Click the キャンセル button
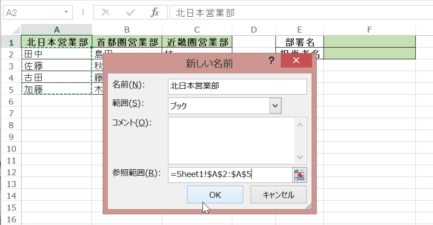Viewport: 433px width, 225px height. point(278,195)
